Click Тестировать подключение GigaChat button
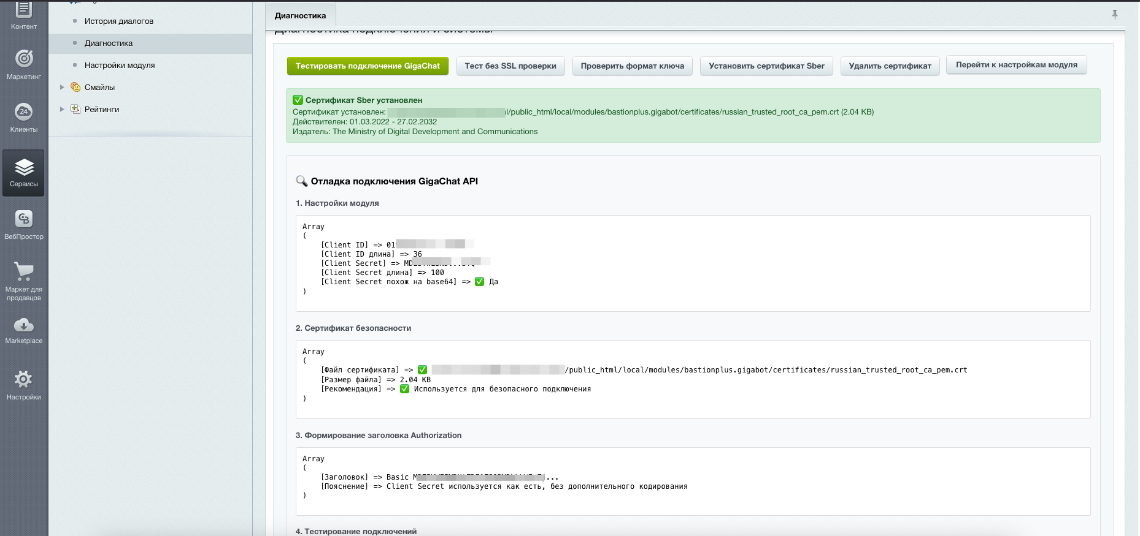Viewport: 1140px width, 536px height. click(368, 66)
